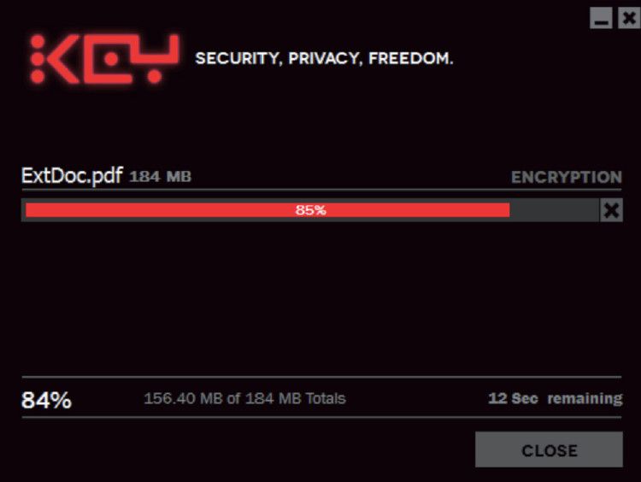
Task: Click the "156.40 MB of 184 MB Totals" text
Action: [244, 399]
